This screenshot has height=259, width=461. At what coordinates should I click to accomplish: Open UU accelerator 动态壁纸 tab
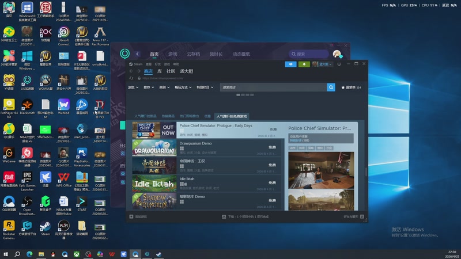[x=241, y=54]
